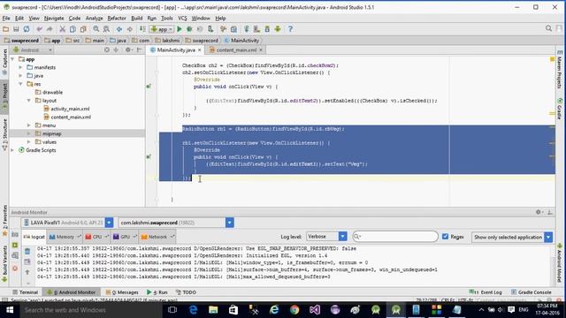
Task: Click the Synchronize toolbar icon
Action: click(x=27, y=29)
